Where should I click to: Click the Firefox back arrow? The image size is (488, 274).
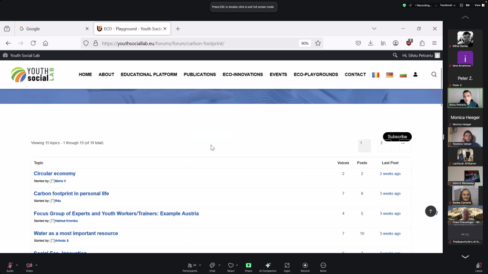click(x=9, y=43)
